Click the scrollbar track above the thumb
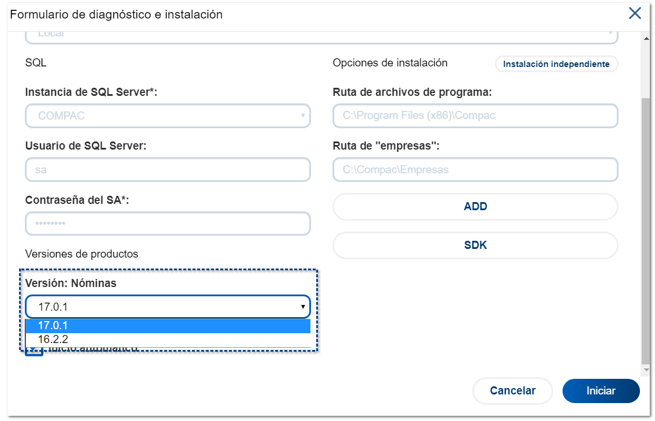This screenshot has height=421, width=655. (x=646, y=69)
